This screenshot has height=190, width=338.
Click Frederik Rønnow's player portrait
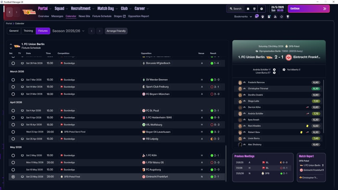tap(240, 83)
